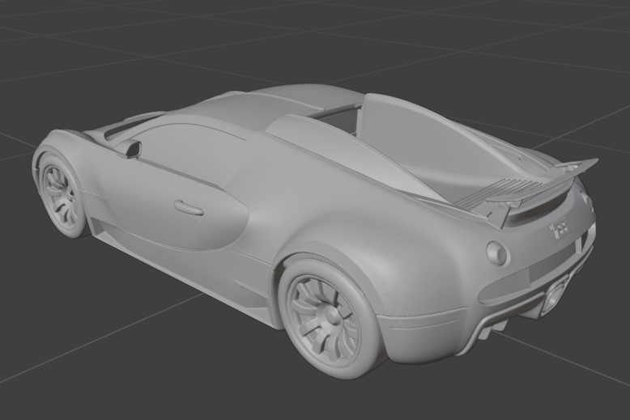Click the side mirror of the car
Viewport: 630px width, 420px height.
130,150
